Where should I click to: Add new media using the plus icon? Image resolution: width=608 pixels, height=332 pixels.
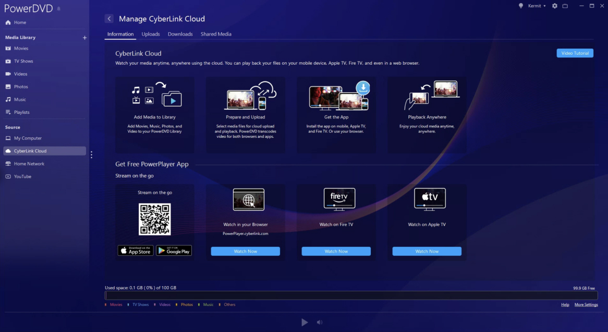[x=84, y=37]
